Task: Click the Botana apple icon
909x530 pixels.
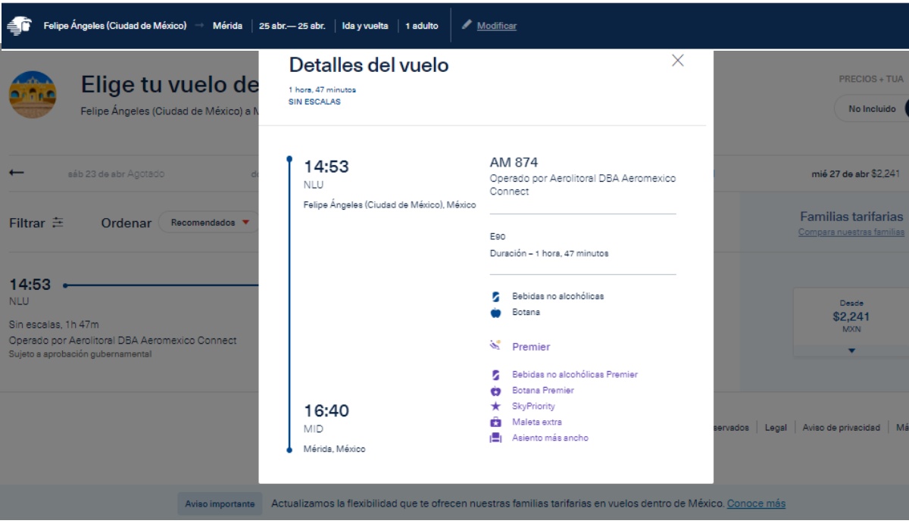Action: 496,311
